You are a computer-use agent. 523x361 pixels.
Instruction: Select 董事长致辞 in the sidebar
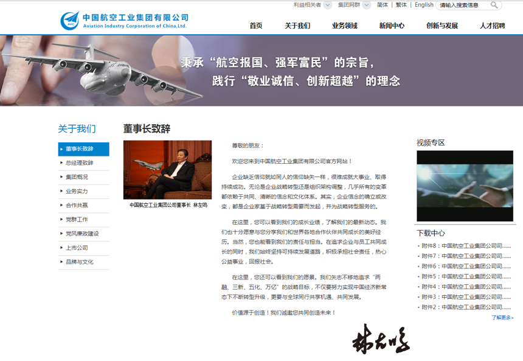point(84,149)
